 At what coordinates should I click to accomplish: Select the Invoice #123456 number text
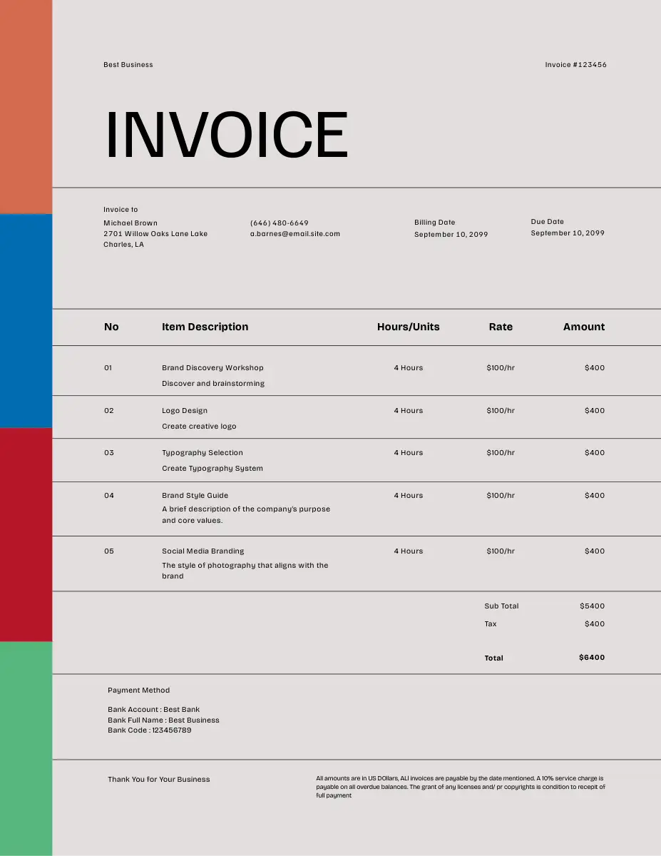[x=575, y=65]
